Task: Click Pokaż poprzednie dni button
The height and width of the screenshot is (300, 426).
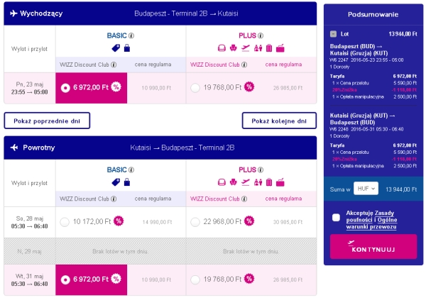Action: pos(47,121)
